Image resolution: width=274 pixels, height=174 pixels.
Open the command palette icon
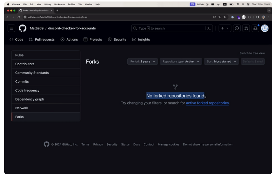(209, 28)
